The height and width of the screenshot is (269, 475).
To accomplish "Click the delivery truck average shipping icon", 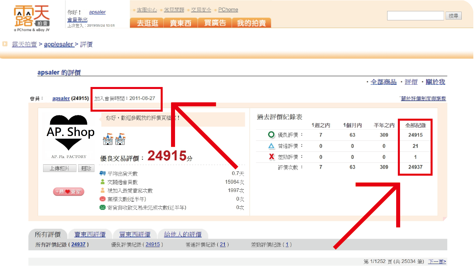I will point(103,173).
